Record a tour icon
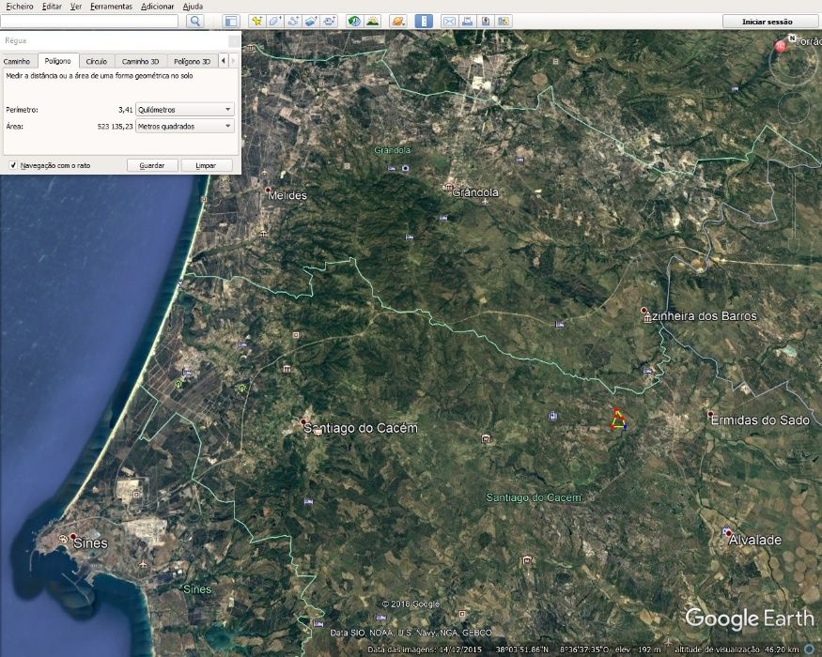Image resolution: width=822 pixels, height=657 pixels. [x=330, y=21]
